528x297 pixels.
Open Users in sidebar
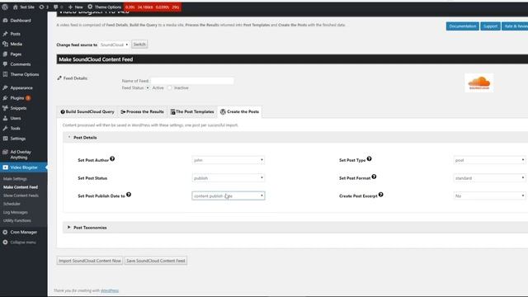pos(16,118)
